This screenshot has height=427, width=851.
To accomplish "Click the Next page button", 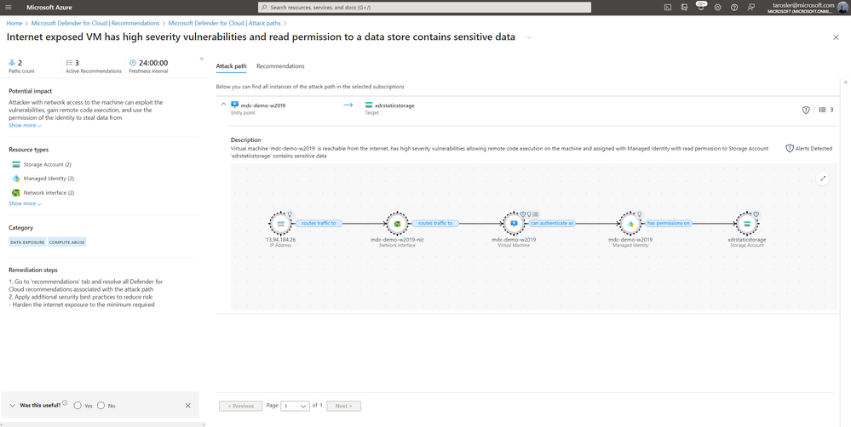I will 343,406.
